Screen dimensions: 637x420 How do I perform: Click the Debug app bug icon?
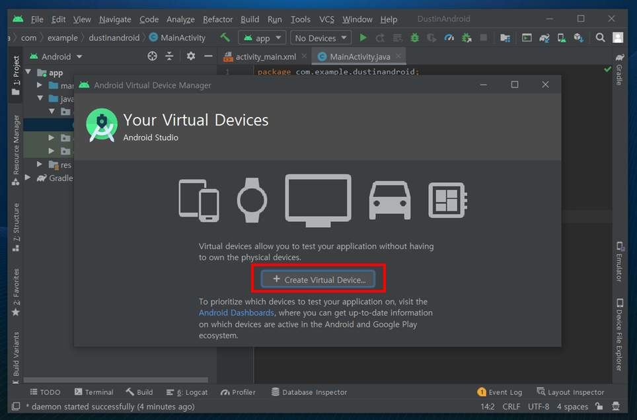[x=415, y=38]
